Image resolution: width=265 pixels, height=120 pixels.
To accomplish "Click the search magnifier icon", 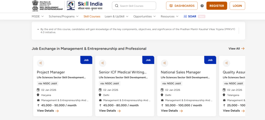I will click(117, 6).
